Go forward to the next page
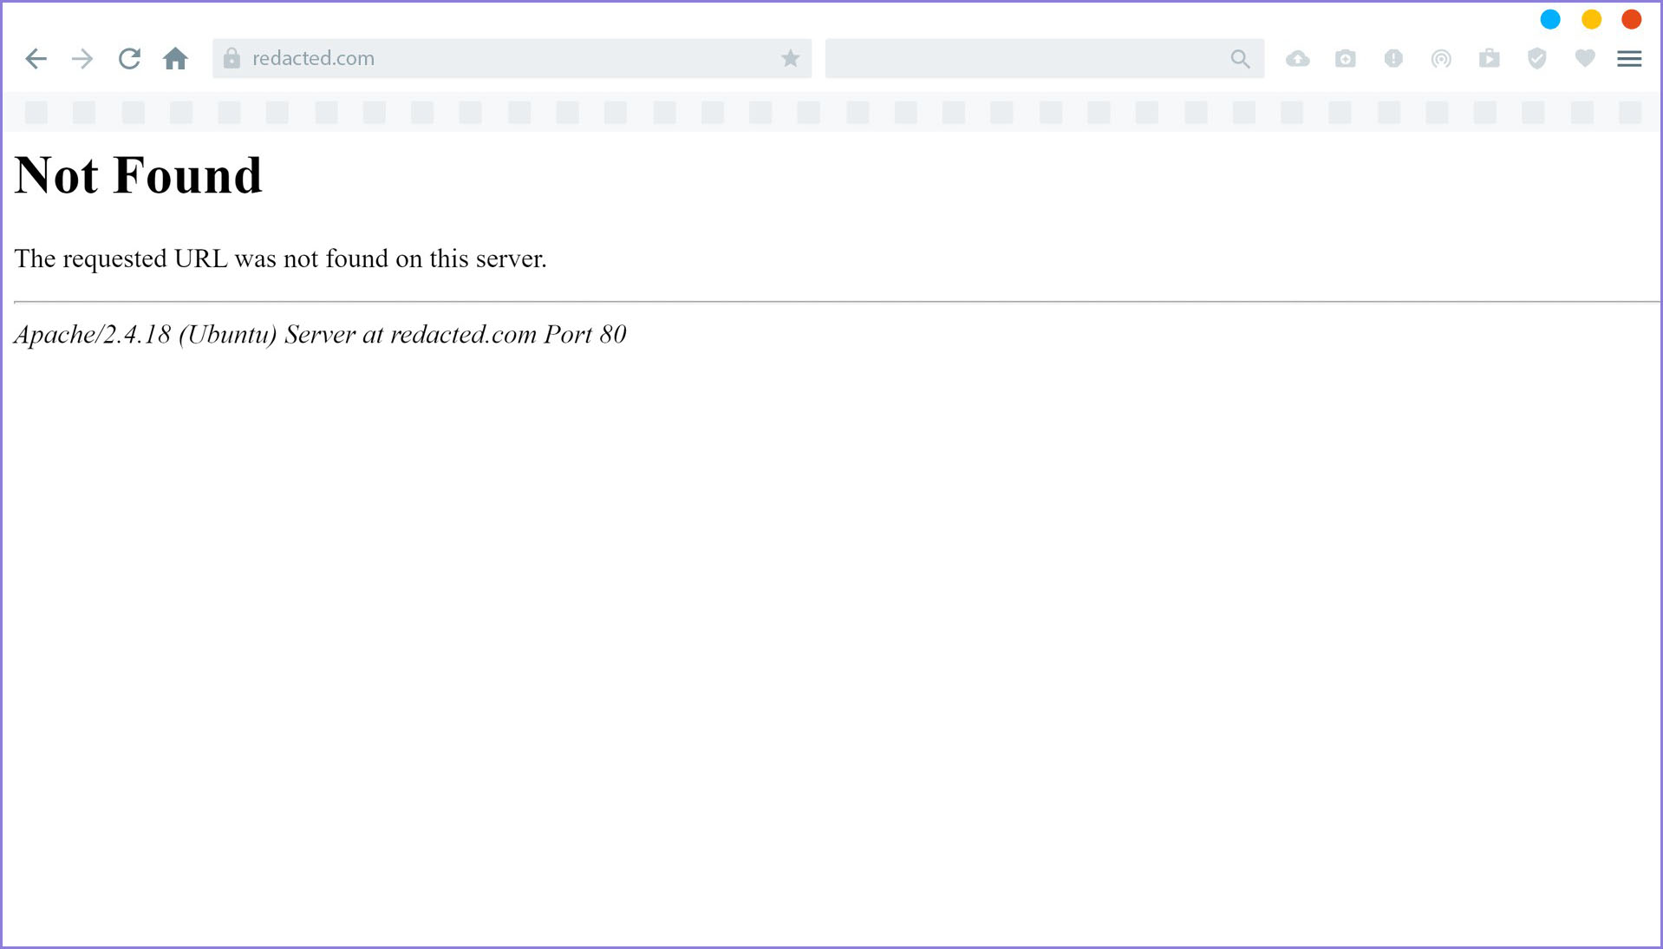 coord(82,58)
